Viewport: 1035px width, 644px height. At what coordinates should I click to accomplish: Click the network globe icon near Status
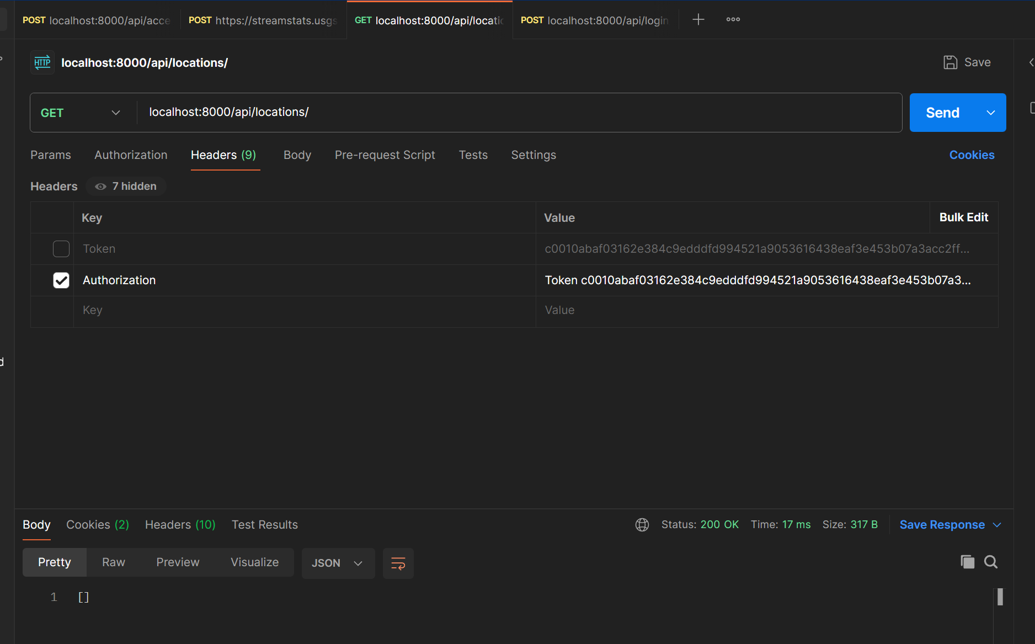tap(642, 525)
